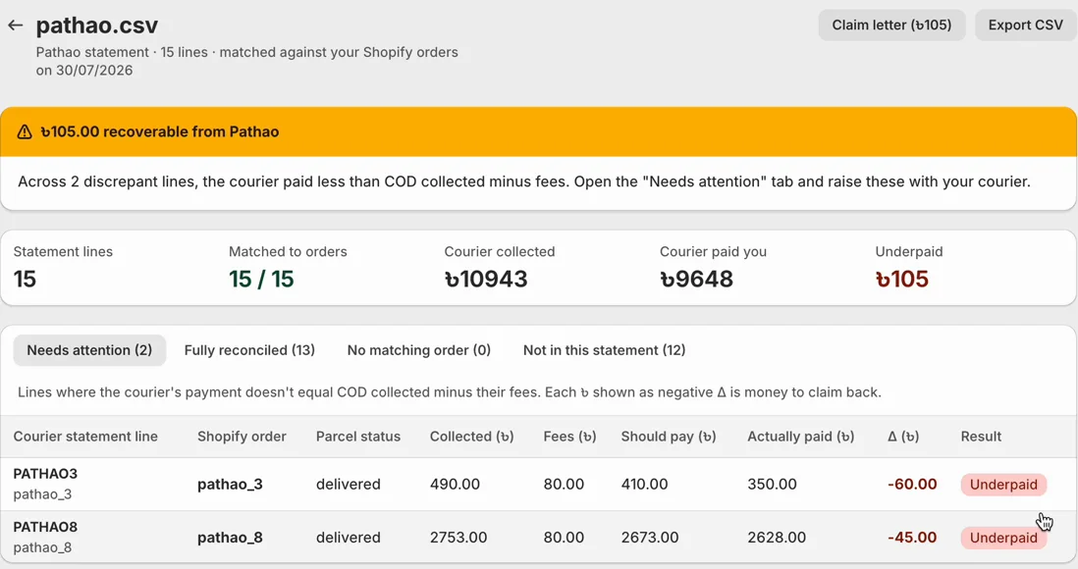This screenshot has width=1078, height=569.
Task: Click the Courier statement line column header
Action: [85, 437]
